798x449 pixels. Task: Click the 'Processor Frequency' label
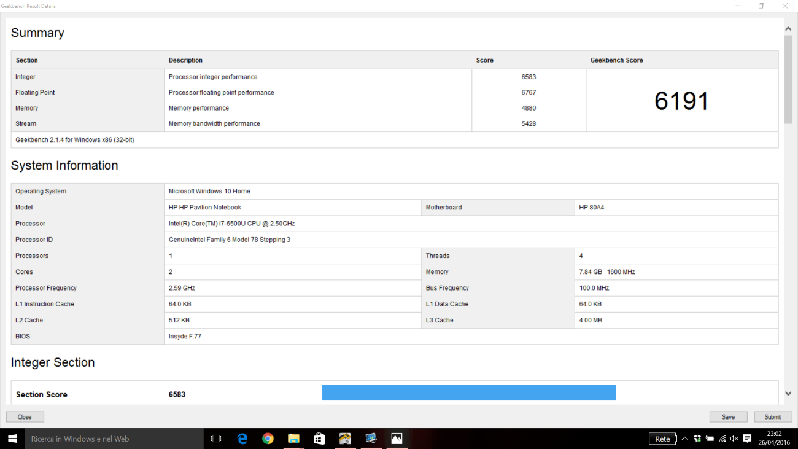[46, 288]
